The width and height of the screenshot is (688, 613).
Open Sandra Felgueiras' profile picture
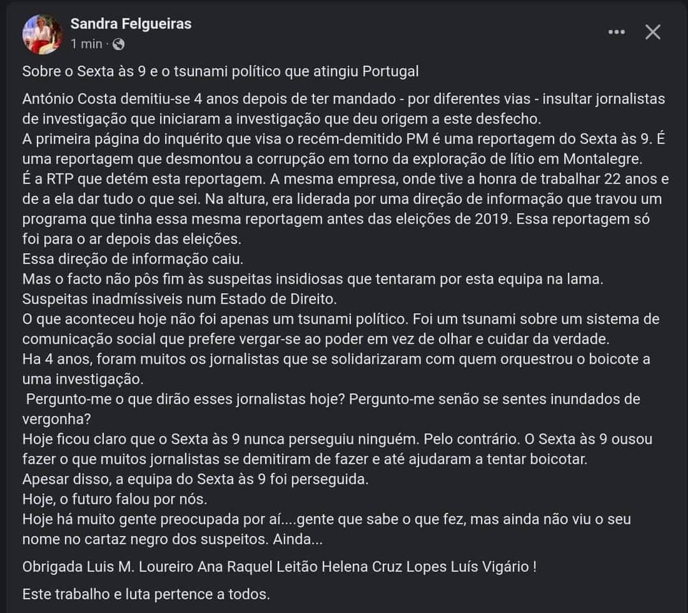click(x=43, y=34)
